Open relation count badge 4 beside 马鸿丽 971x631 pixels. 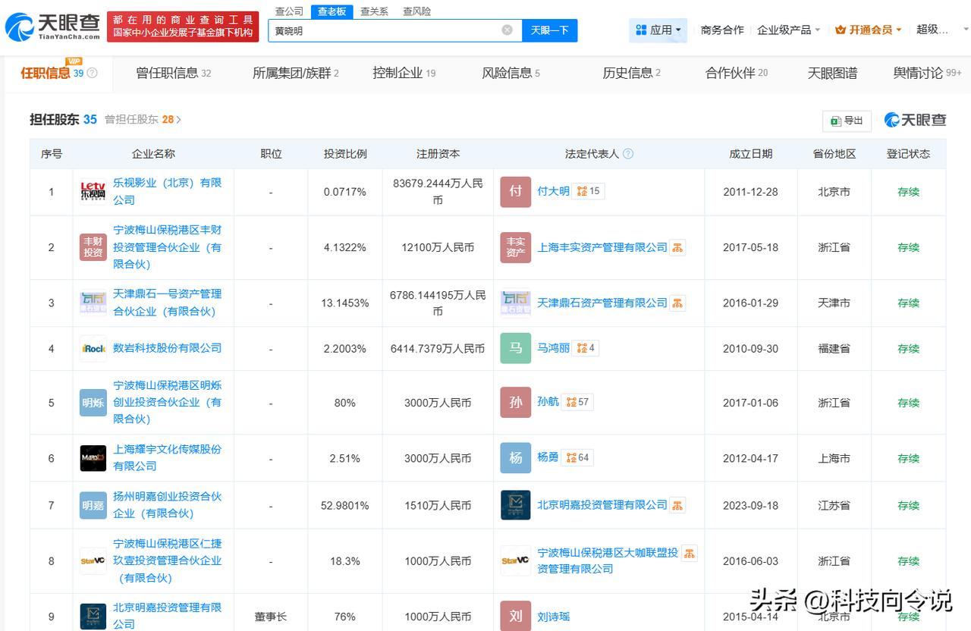586,348
